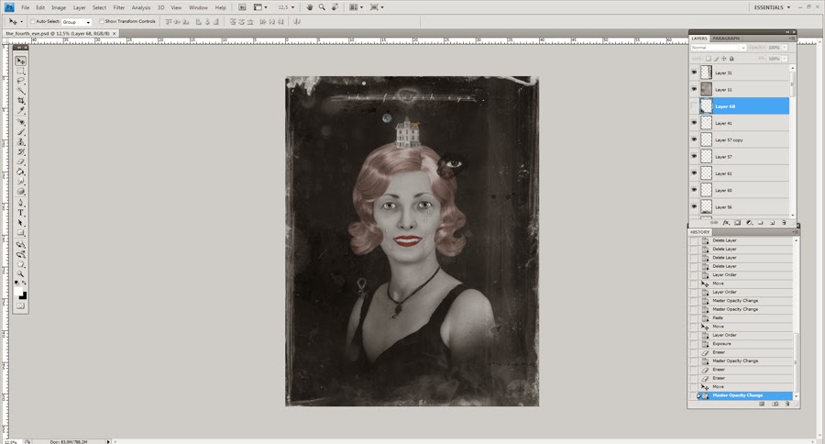Click the foreground color swatch
825x444 pixels.
pyautogui.click(x=19, y=291)
